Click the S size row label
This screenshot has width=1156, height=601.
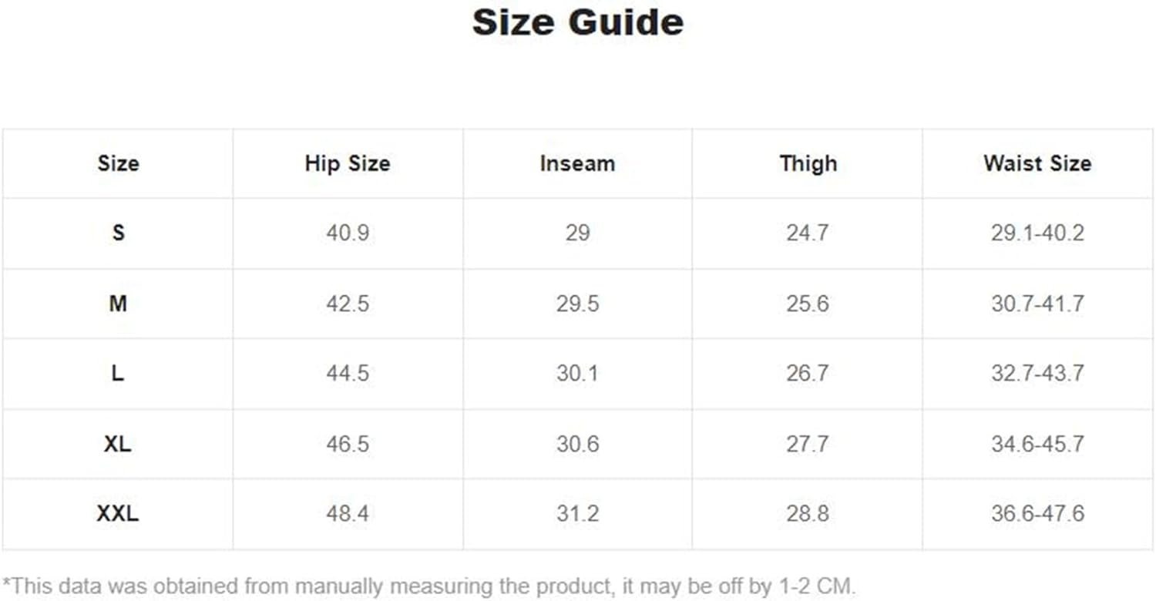pyautogui.click(x=118, y=233)
